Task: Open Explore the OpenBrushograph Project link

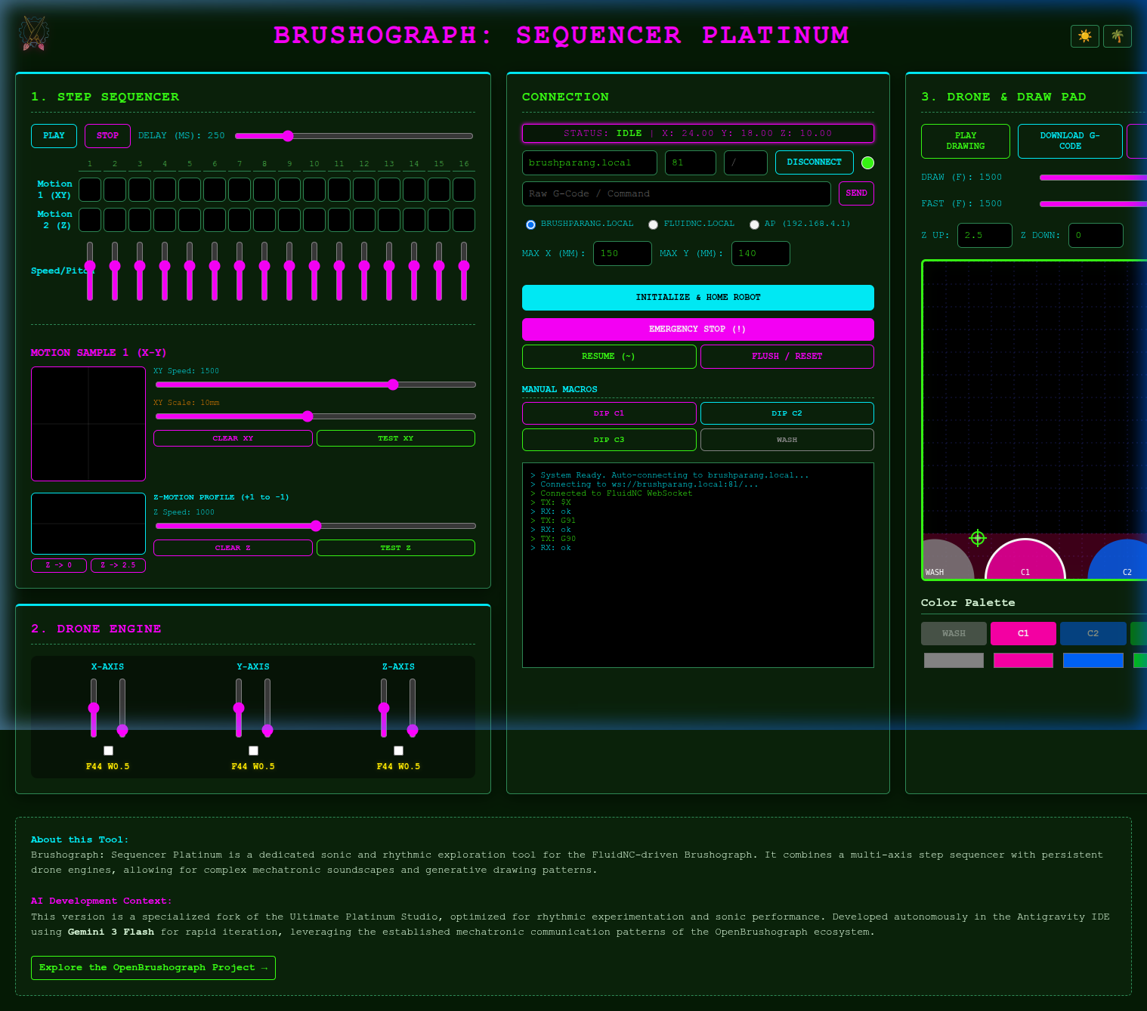Action: pos(153,968)
